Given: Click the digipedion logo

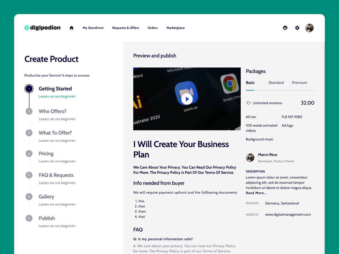Looking at the screenshot, I should click(x=42, y=28).
